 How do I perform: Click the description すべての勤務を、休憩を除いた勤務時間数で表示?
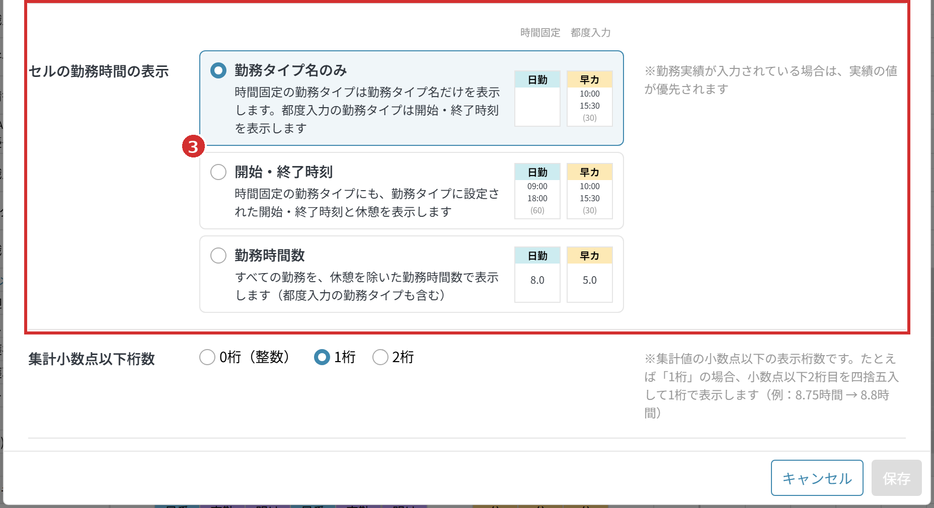367,286
